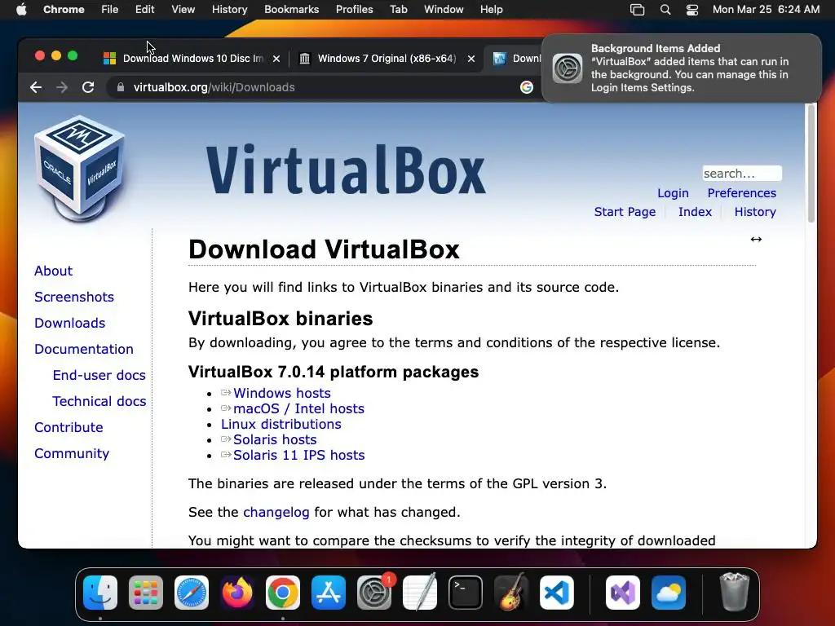The width and height of the screenshot is (835, 626).
Task: Click the Background Items Added notification icon
Action: (568, 68)
